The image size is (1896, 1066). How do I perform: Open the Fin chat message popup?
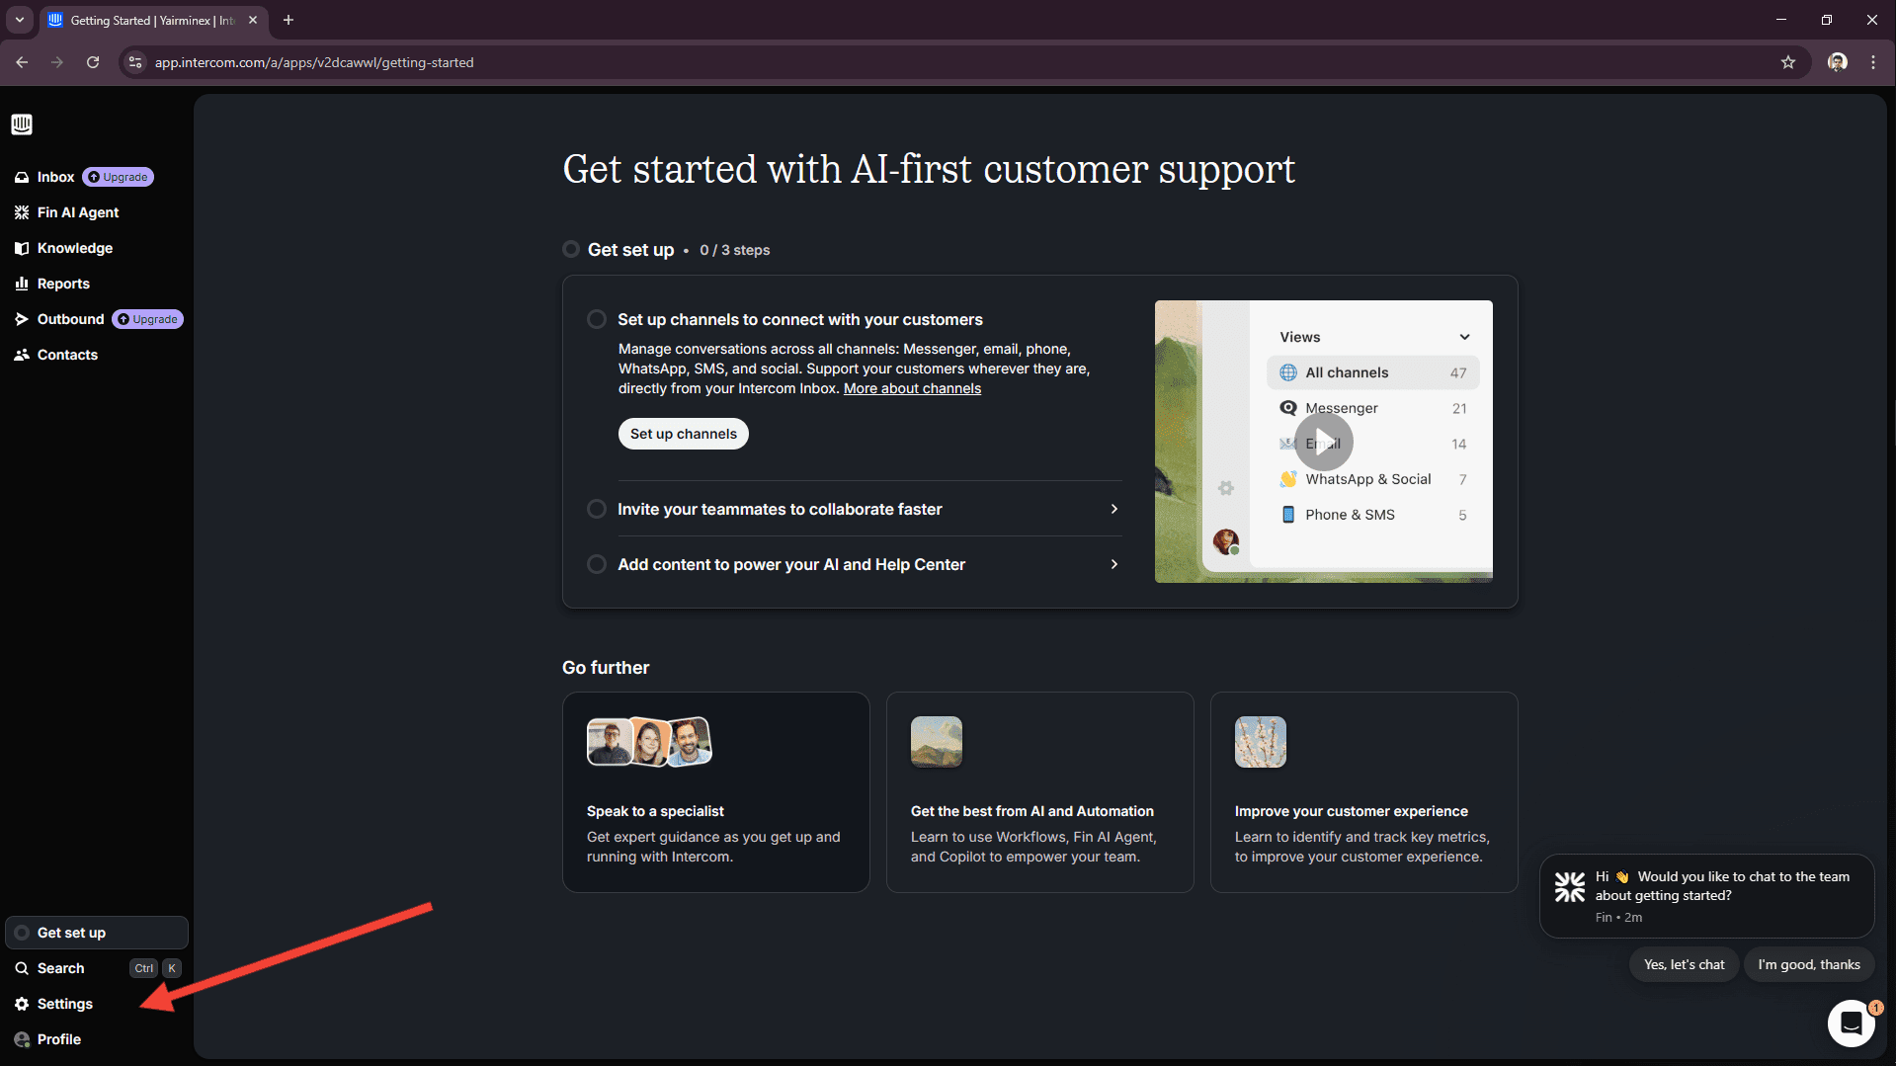coord(1706,896)
